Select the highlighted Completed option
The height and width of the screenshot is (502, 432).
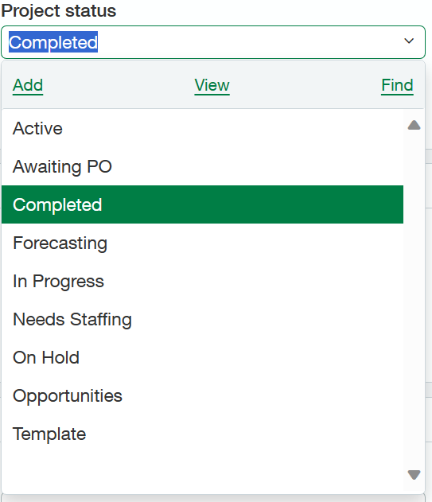click(202, 204)
